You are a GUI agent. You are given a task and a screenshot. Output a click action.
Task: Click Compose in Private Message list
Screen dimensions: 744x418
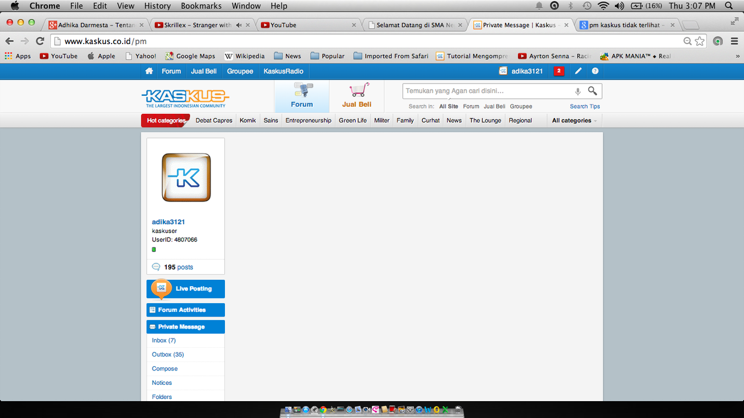165,369
